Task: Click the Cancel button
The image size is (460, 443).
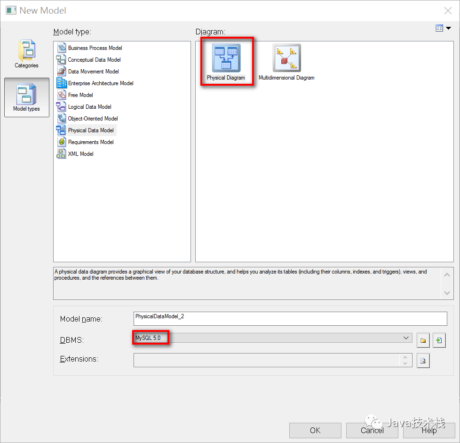Action: click(x=372, y=430)
